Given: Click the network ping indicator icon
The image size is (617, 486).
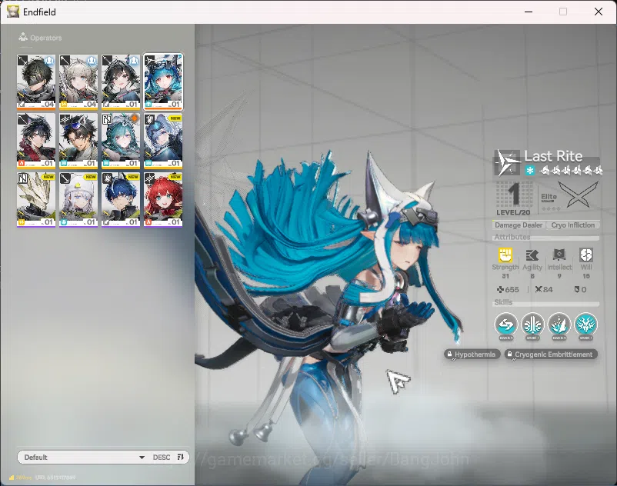Looking at the screenshot, I should click(12, 478).
